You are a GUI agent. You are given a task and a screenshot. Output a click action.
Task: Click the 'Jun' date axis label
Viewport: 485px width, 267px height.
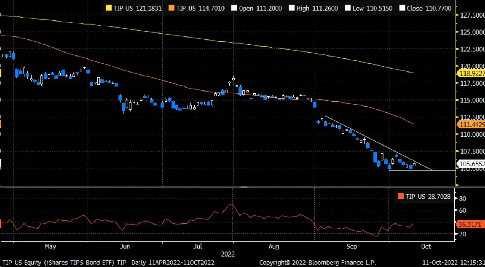(125, 246)
